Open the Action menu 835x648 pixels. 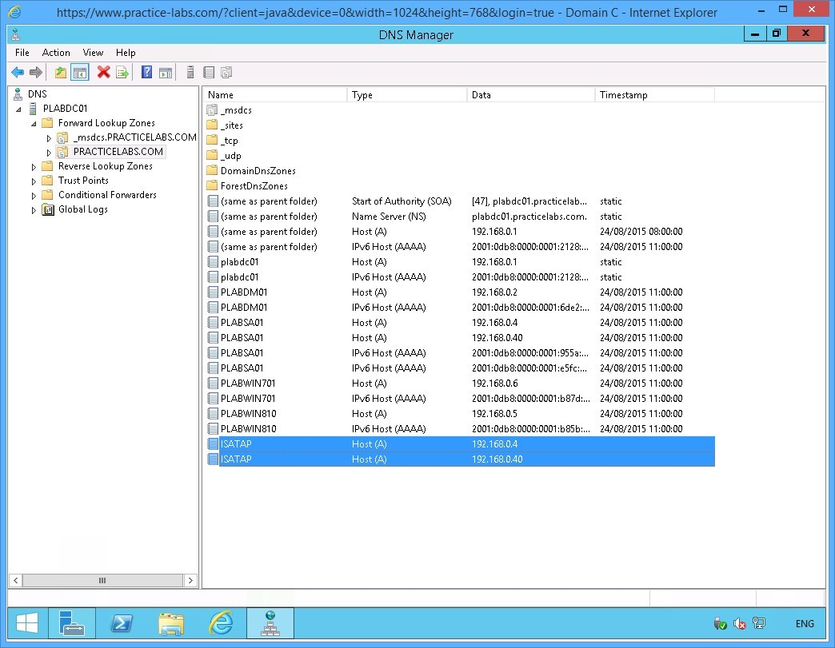[56, 53]
